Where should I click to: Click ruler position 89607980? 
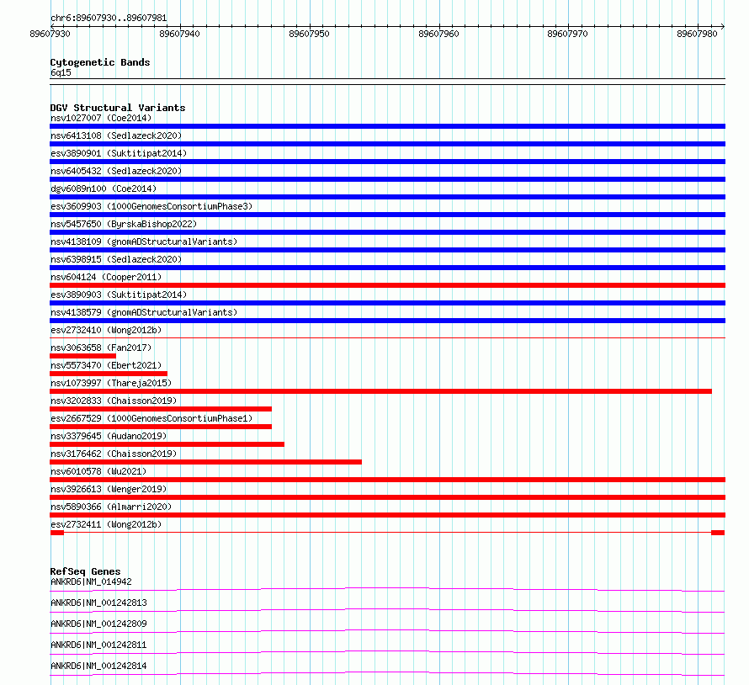(697, 34)
